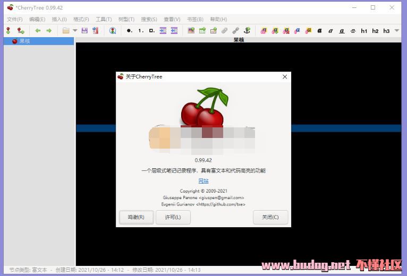The width and height of the screenshot is (407, 276).
Task: Click the 创建日期 status bar entry
Action: tap(90, 270)
